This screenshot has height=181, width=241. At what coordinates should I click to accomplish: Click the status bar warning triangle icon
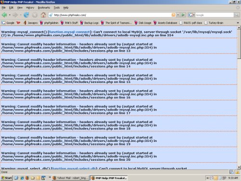(238, 172)
